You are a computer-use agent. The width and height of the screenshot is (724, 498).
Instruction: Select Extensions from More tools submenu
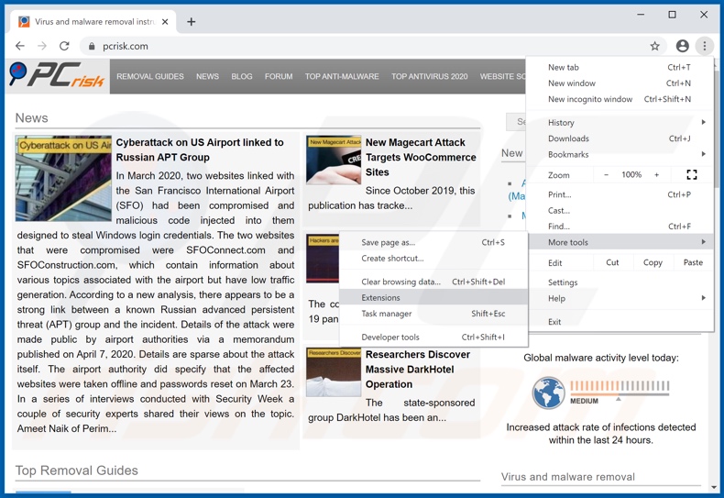[381, 297]
